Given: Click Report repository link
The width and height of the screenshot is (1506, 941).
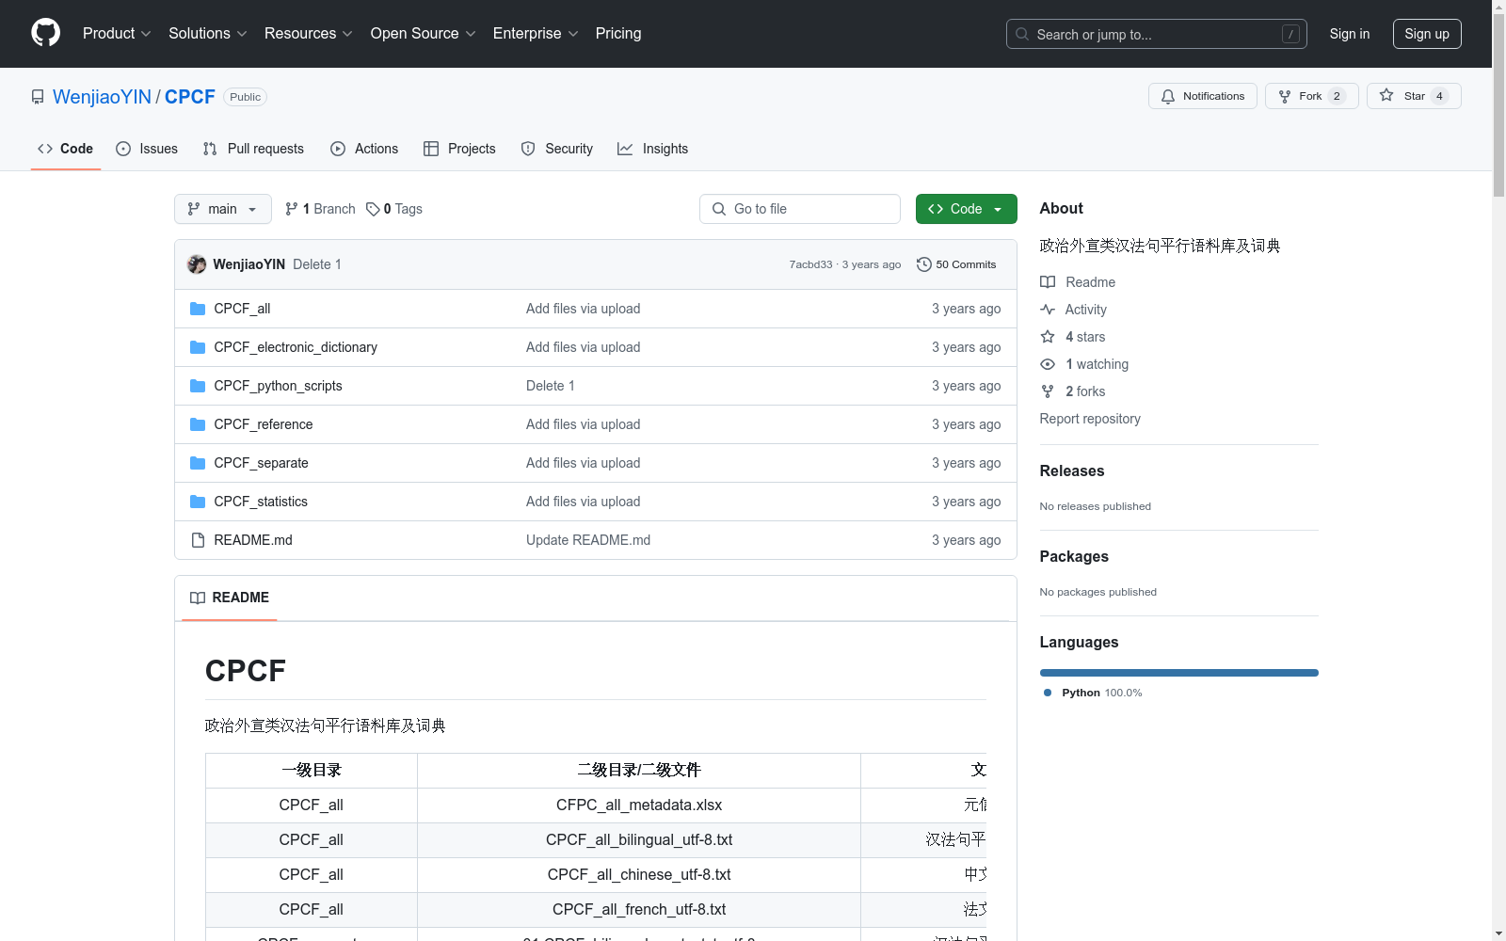Looking at the screenshot, I should pos(1090,419).
